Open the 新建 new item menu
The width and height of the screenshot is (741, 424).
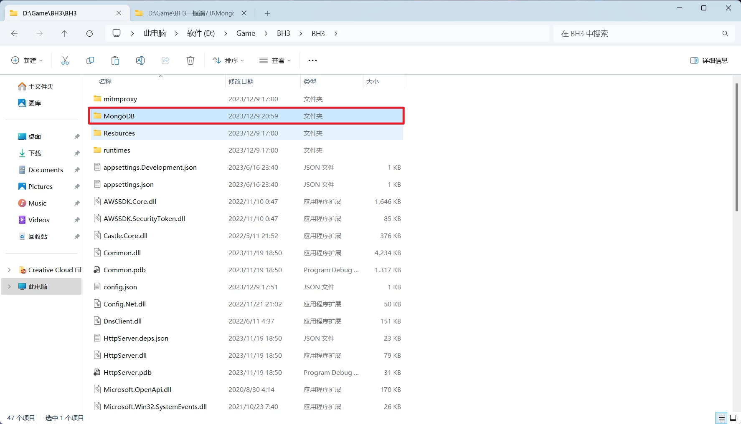pyautogui.click(x=27, y=60)
